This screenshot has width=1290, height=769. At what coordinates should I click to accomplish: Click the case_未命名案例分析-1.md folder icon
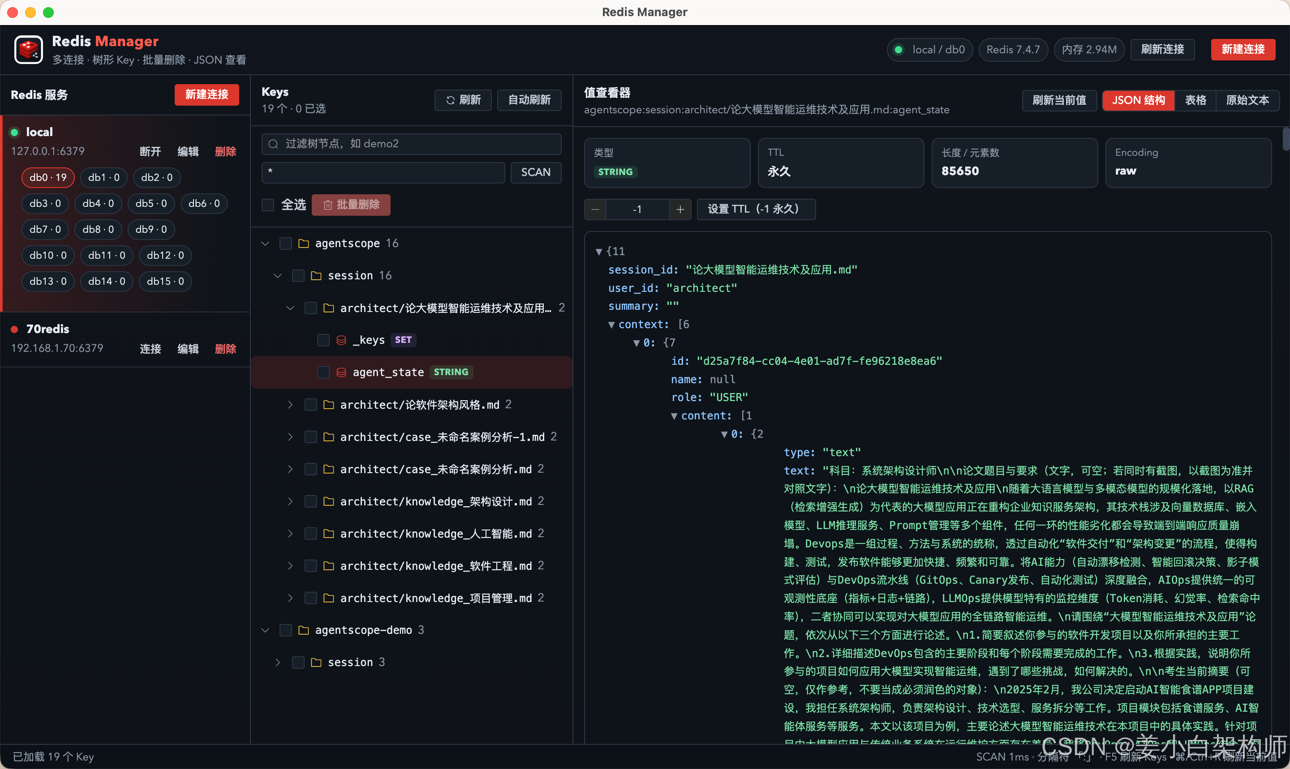click(x=329, y=437)
